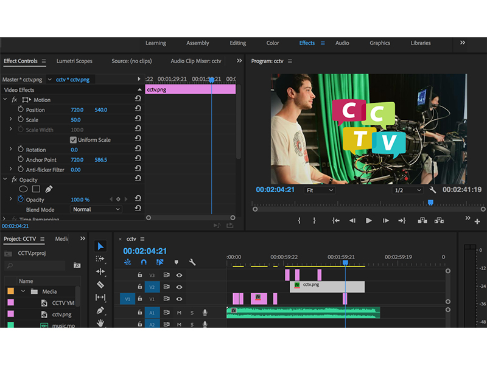Screen dimensions: 487x365
Task: Uncheck the Uniform Scale checkbox
Action: click(x=74, y=140)
